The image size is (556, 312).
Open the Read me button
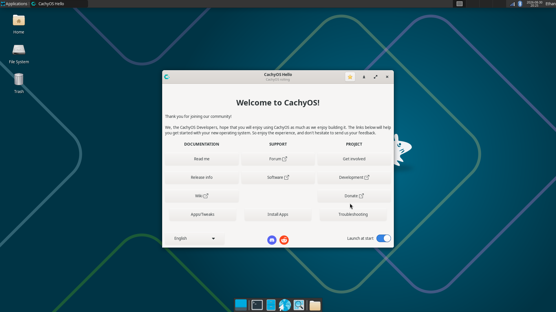[202, 159]
